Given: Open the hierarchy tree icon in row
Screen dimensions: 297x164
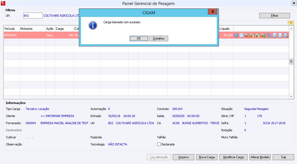Looking at the screenshot, I should pos(269,35).
